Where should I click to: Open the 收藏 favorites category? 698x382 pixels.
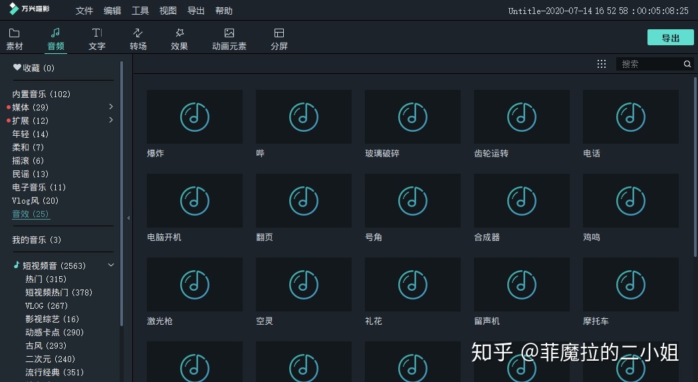[x=34, y=68]
